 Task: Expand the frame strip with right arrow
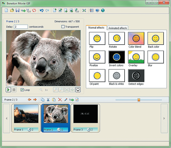click(164, 118)
